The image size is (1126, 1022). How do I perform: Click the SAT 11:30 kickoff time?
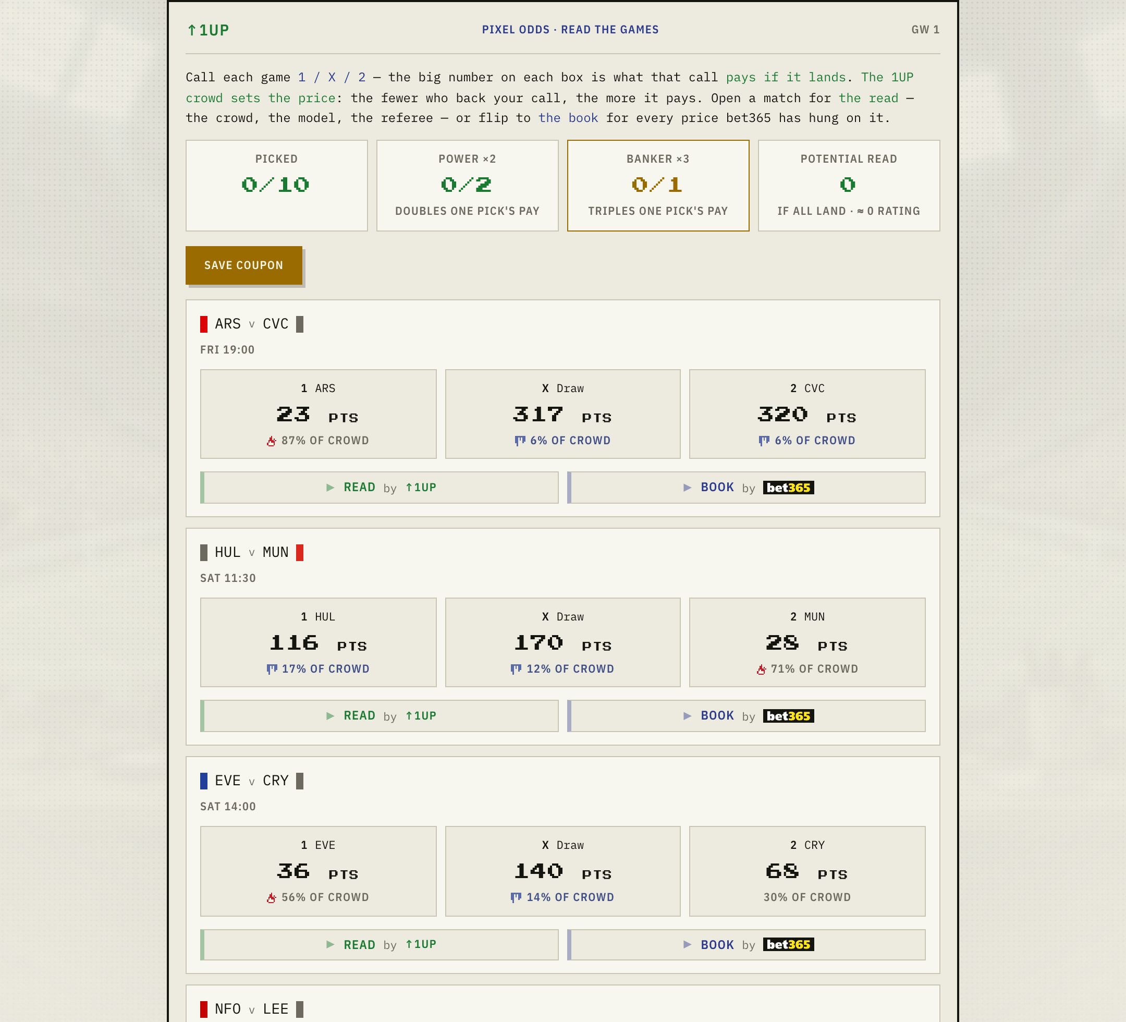[x=228, y=578]
